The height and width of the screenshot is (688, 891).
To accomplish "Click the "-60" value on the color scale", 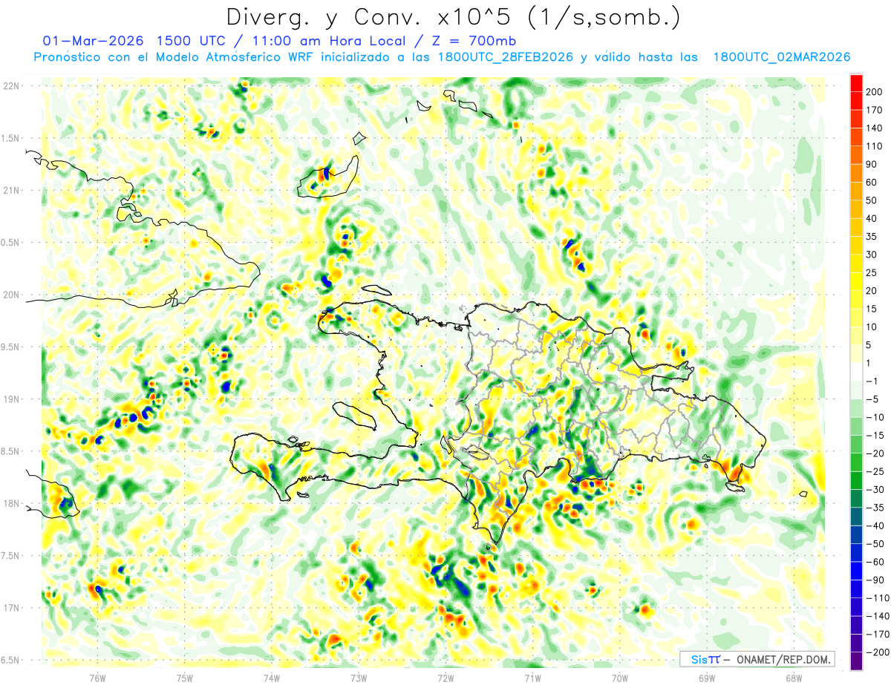I will [875, 562].
